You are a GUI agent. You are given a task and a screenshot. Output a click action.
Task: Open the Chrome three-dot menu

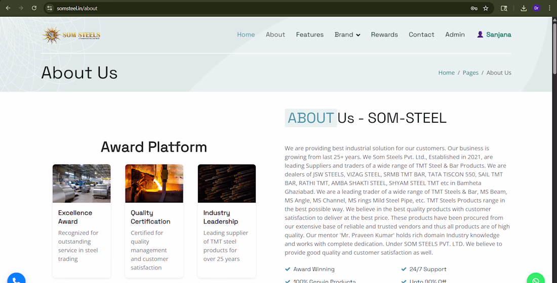click(x=549, y=8)
